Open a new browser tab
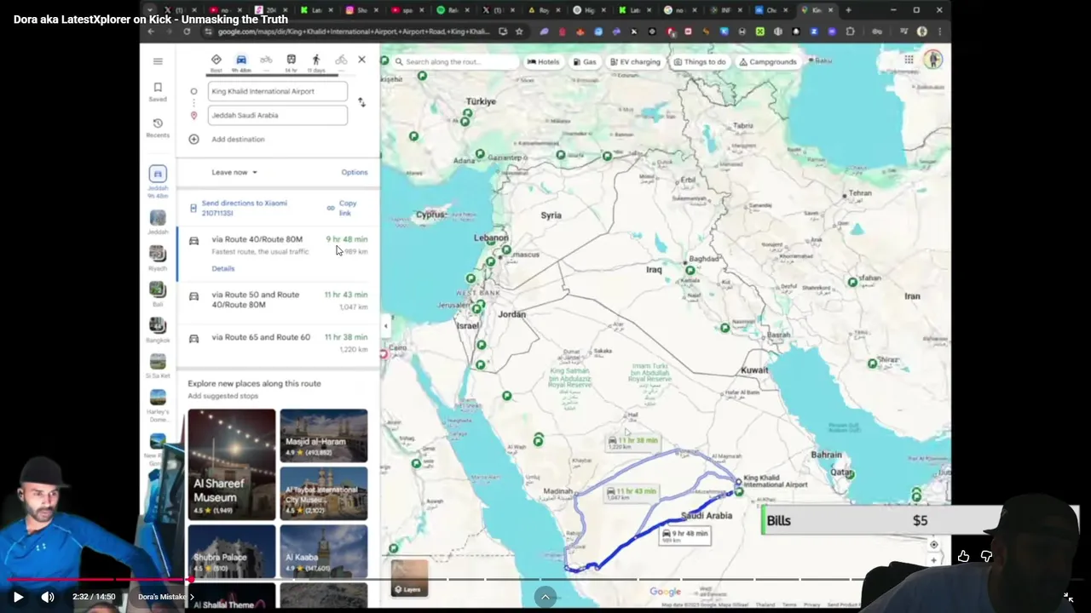 [x=848, y=10]
